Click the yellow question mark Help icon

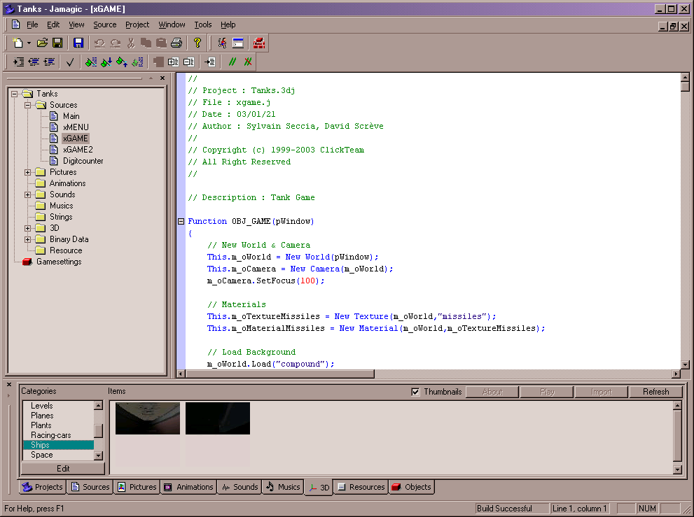point(197,43)
